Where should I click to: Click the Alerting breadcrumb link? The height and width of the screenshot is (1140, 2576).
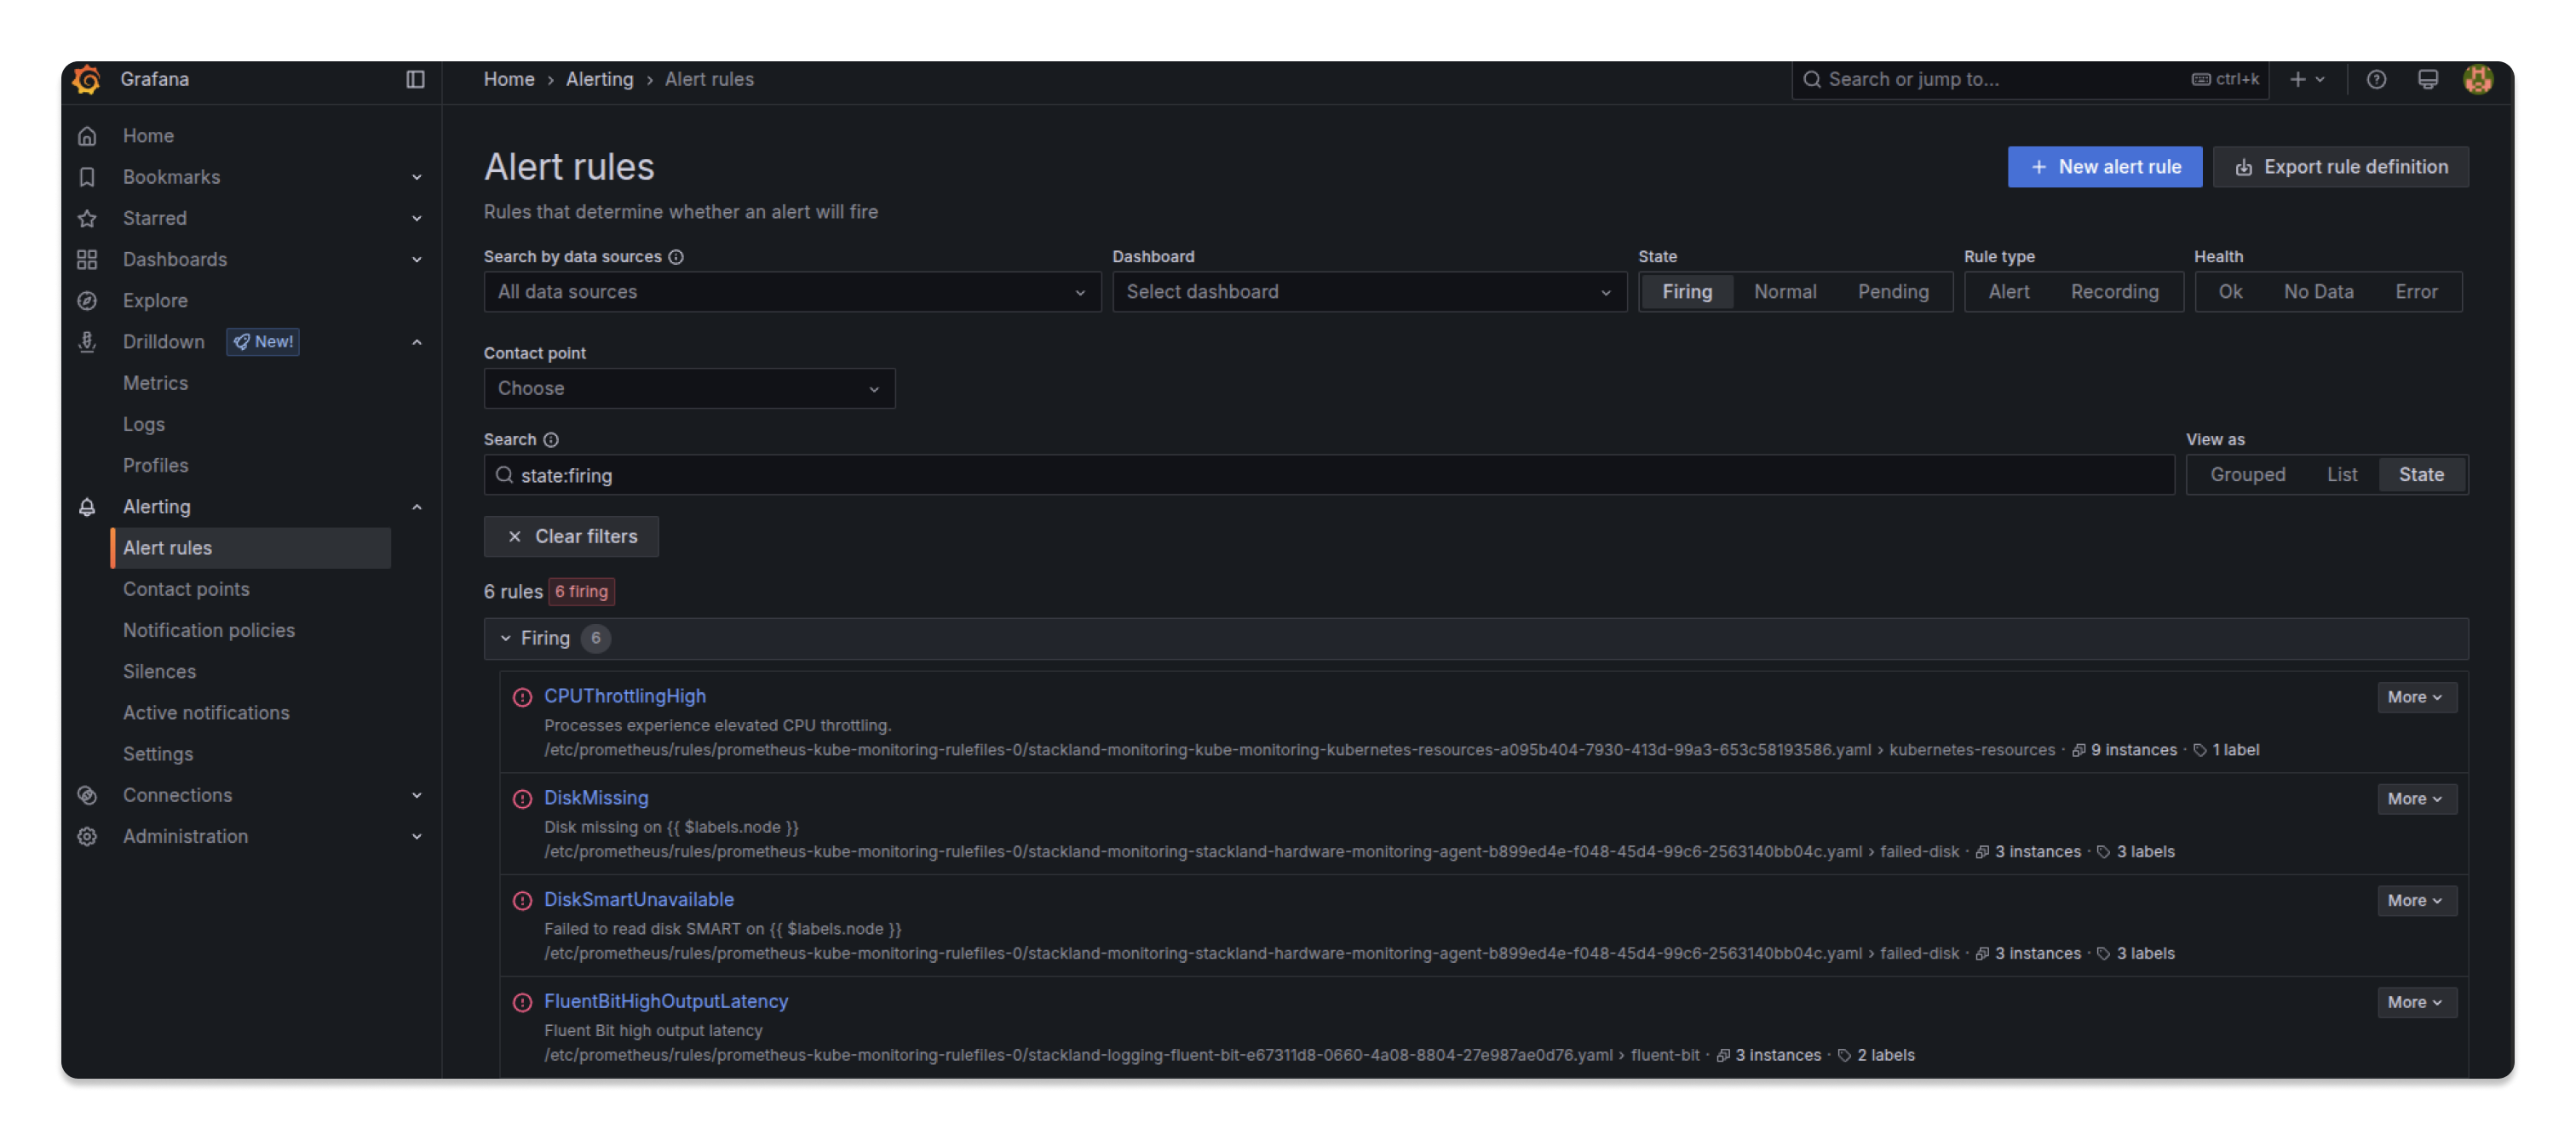pos(599,79)
